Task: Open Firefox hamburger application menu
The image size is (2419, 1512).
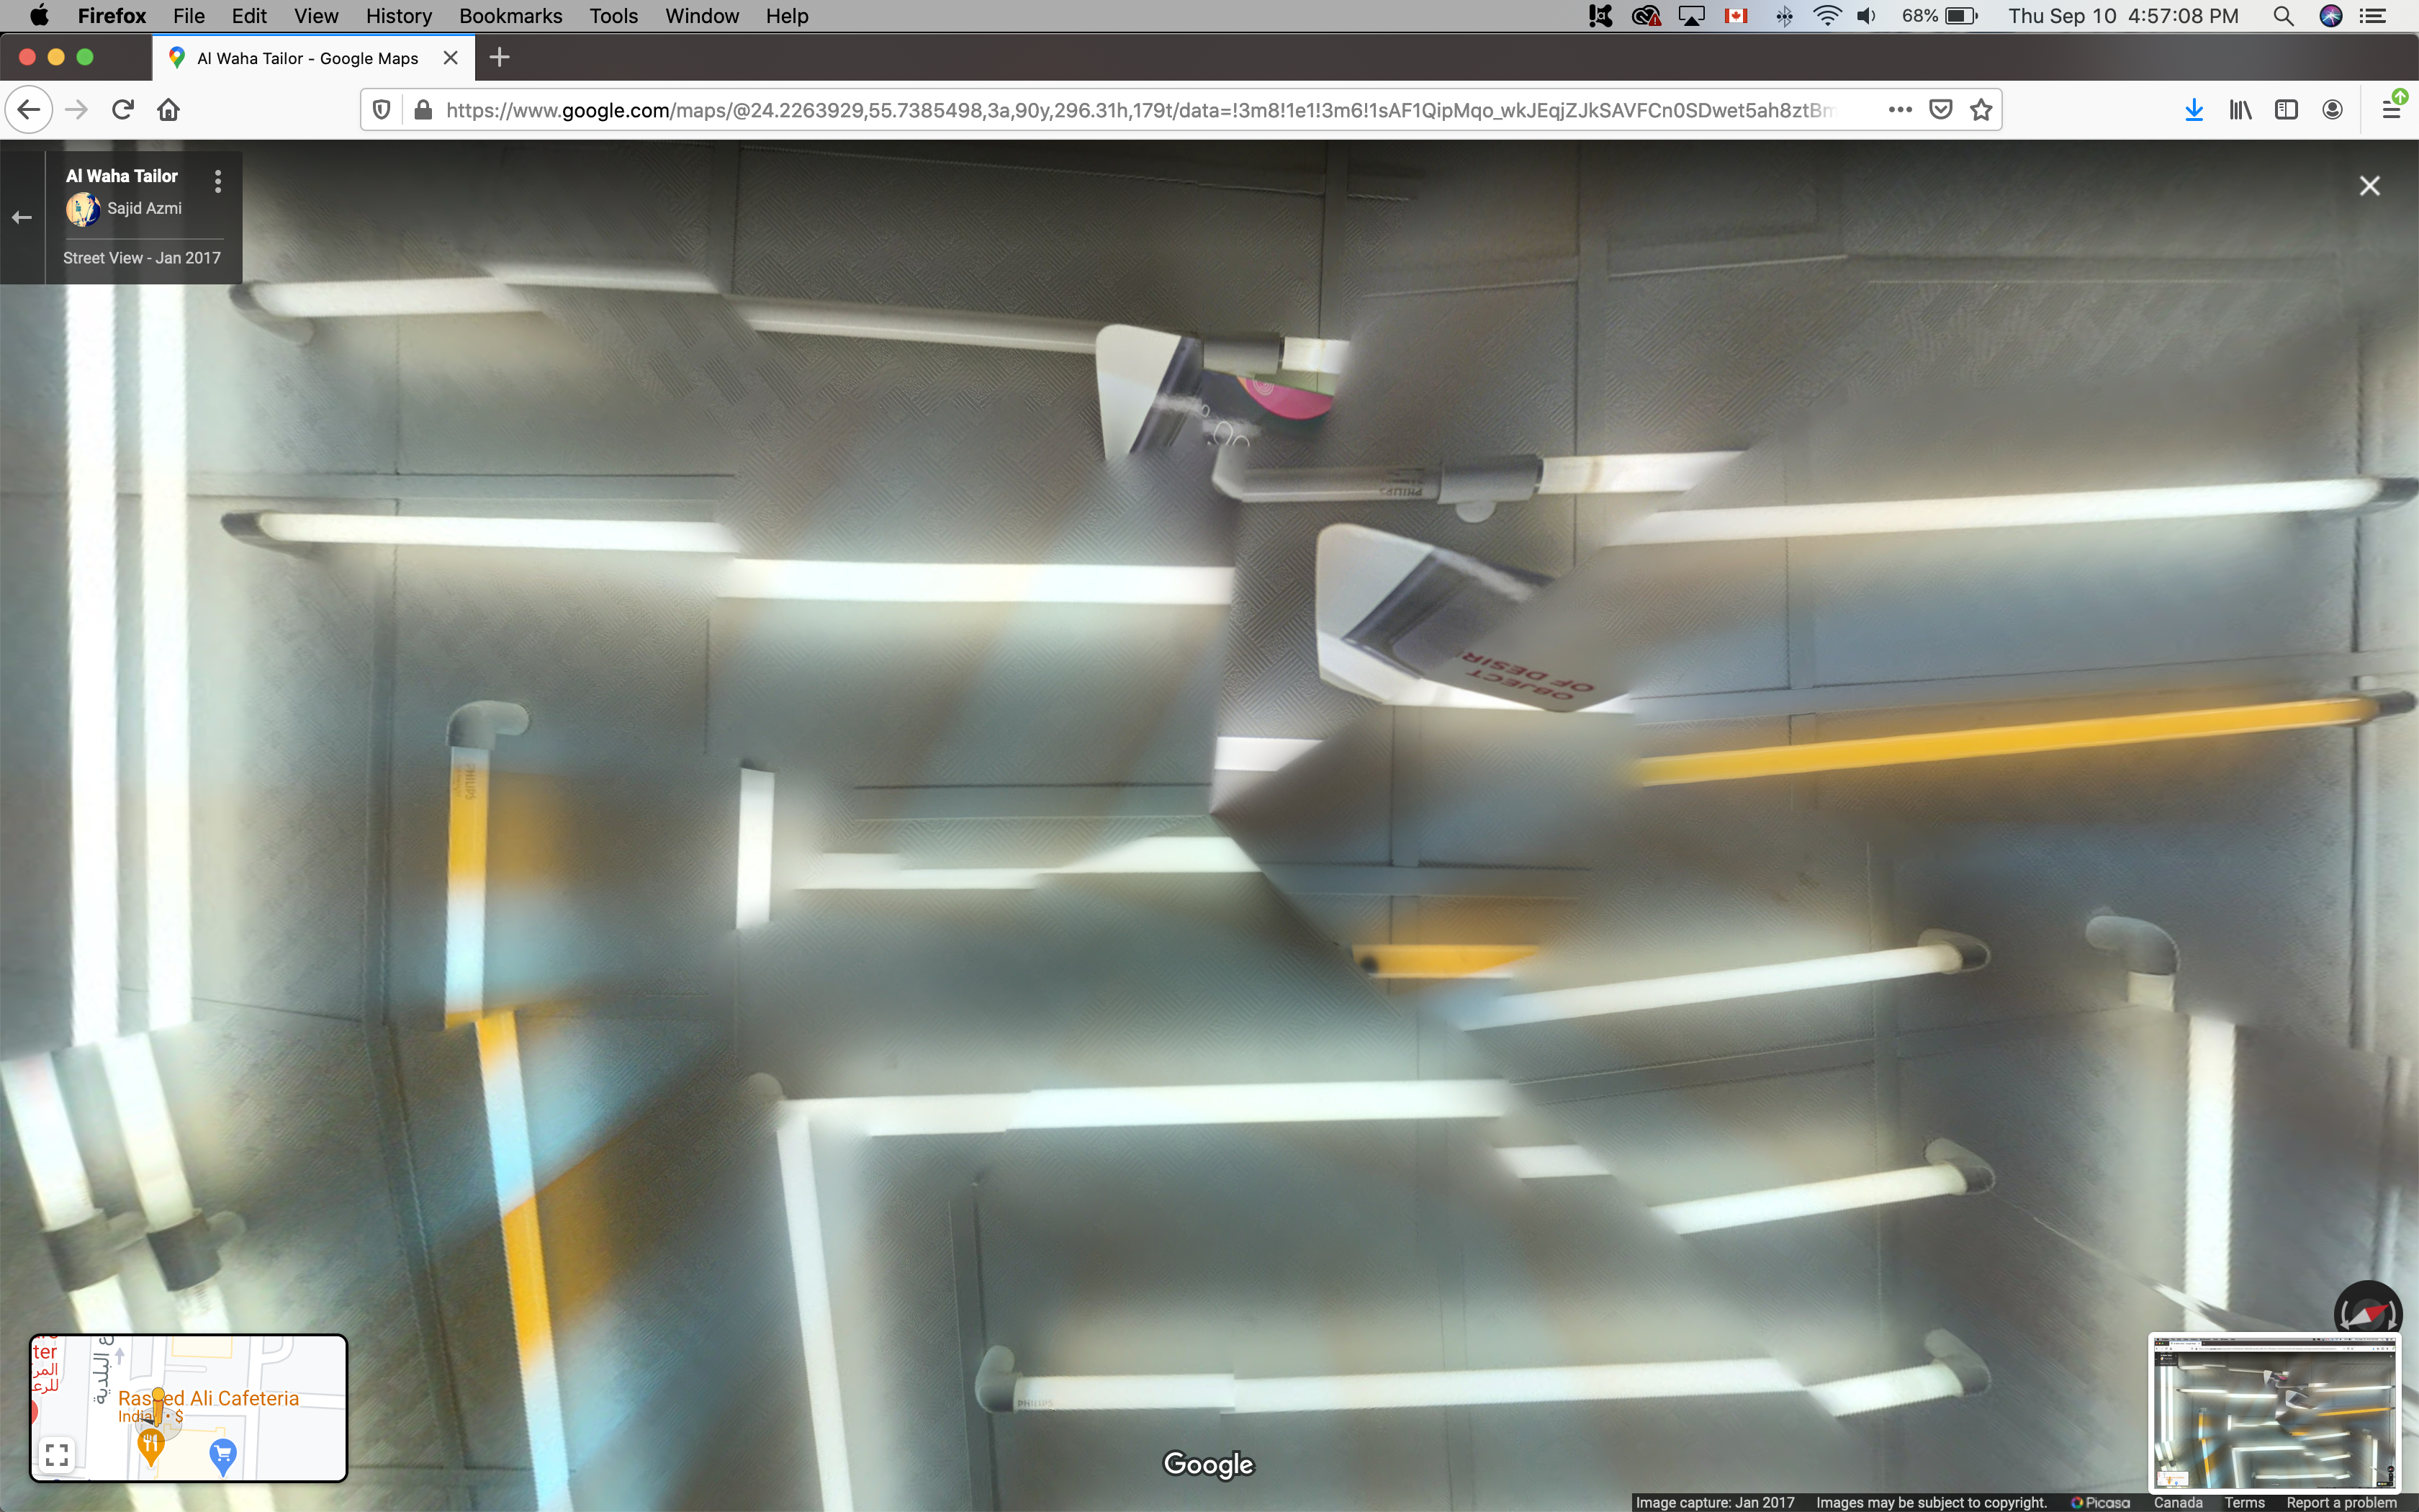Action: [x=2391, y=110]
